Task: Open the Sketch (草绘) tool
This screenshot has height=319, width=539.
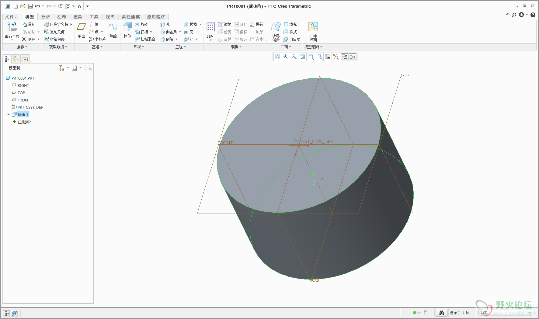Action: pyautogui.click(x=113, y=27)
